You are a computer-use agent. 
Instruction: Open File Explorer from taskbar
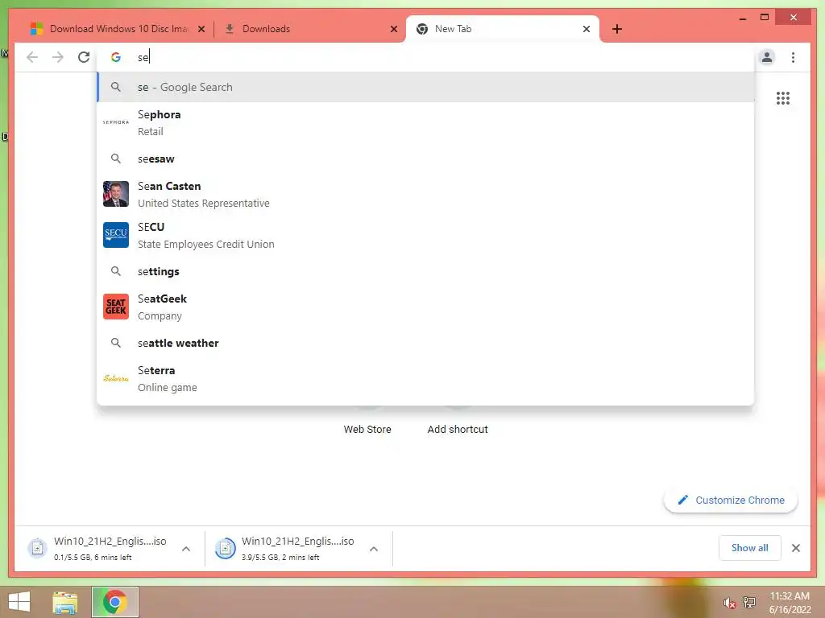(x=65, y=602)
